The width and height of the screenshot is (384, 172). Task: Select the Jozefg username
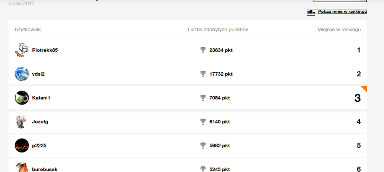click(x=40, y=122)
